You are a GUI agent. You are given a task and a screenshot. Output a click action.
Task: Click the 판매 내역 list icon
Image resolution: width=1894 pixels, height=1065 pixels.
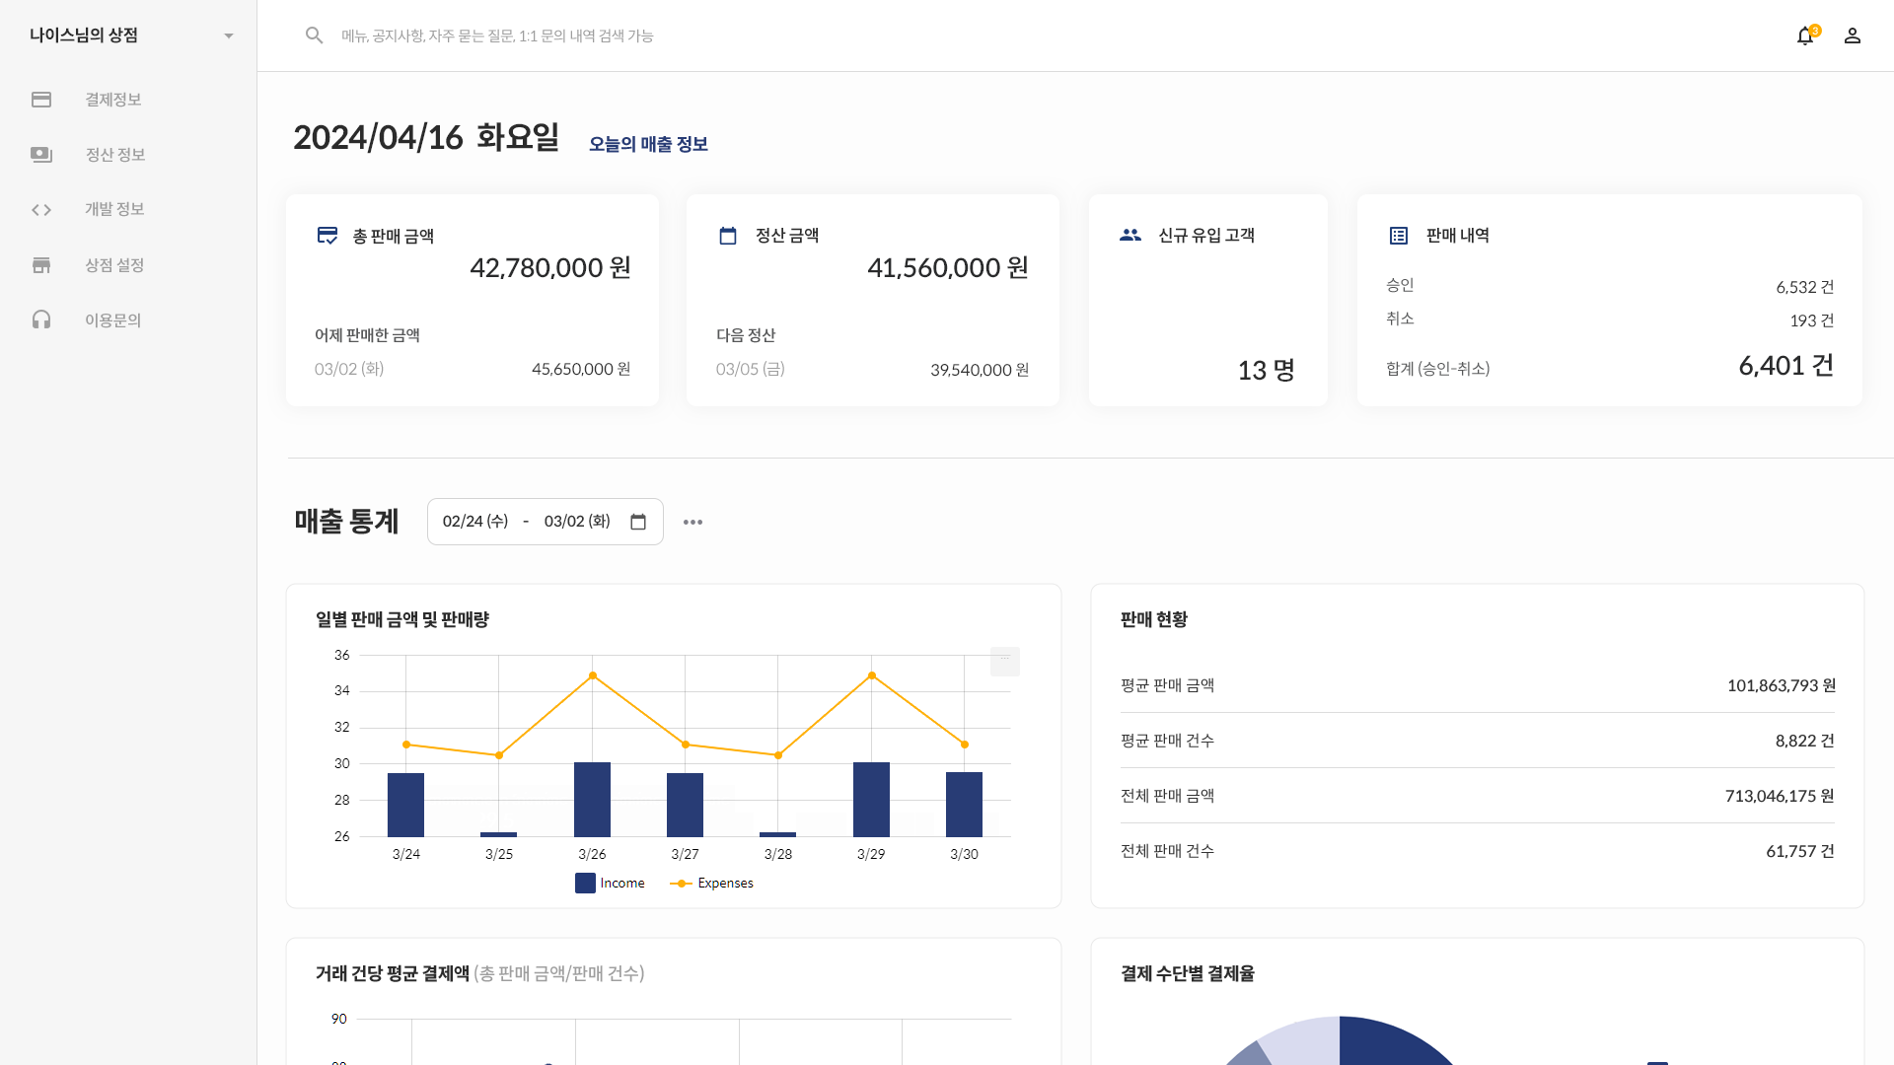tap(1399, 236)
